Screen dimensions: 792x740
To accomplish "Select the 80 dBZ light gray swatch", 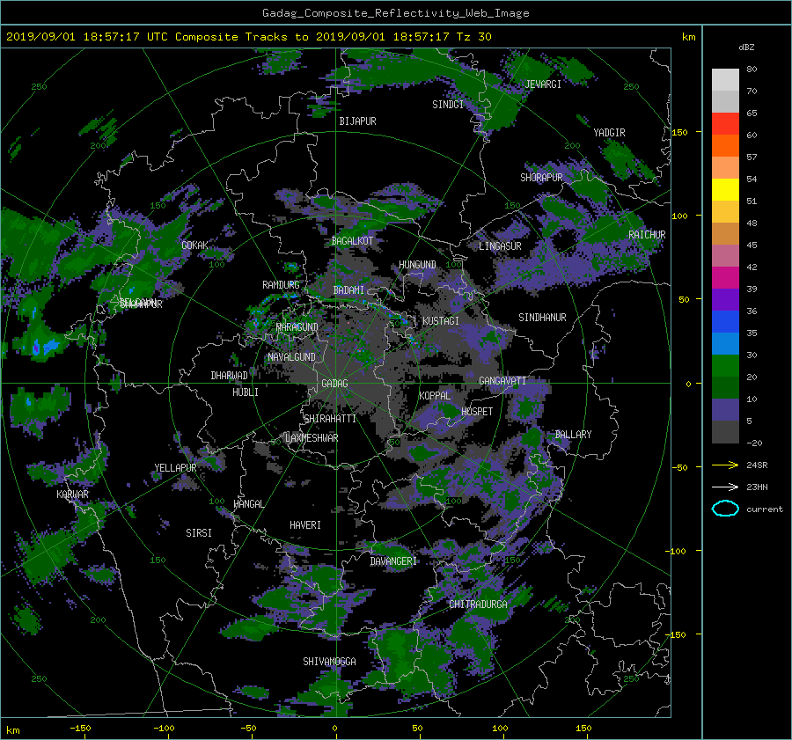I will (x=725, y=79).
